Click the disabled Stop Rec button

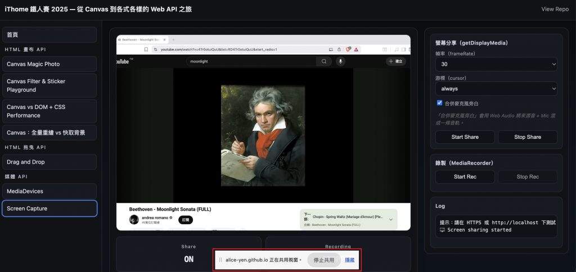coord(528,177)
